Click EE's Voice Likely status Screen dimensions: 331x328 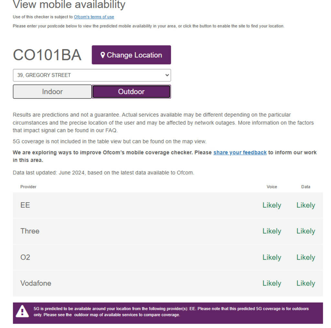pyautogui.click(x=272, y=205)
